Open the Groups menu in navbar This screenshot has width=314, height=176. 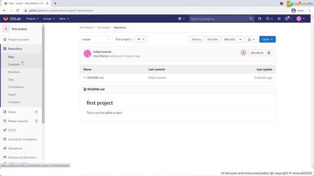[x=49, y=19]
